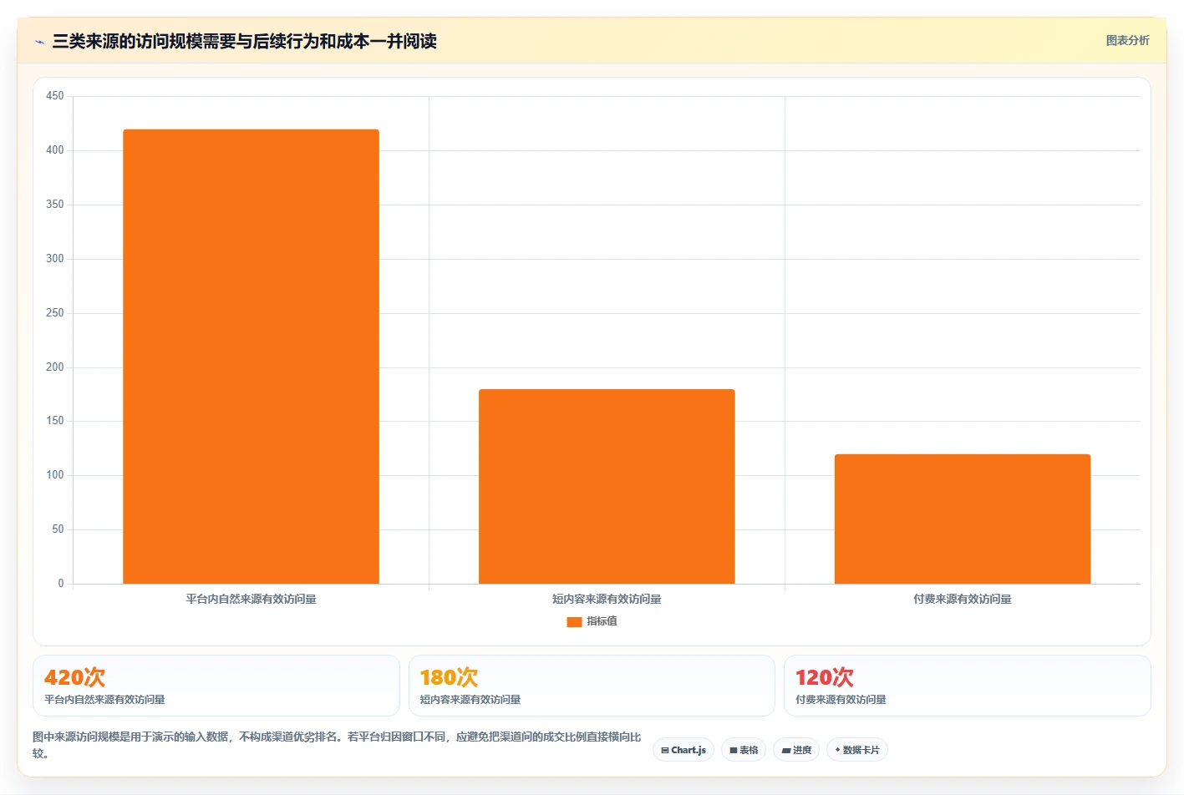Click the y-axis label 0
The height and width of the screenshot is (795, 1184).
coord(61,584)
